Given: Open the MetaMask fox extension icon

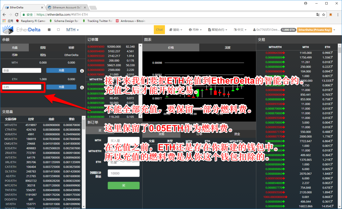Looking at the screenshot, I should pos(331,15).
